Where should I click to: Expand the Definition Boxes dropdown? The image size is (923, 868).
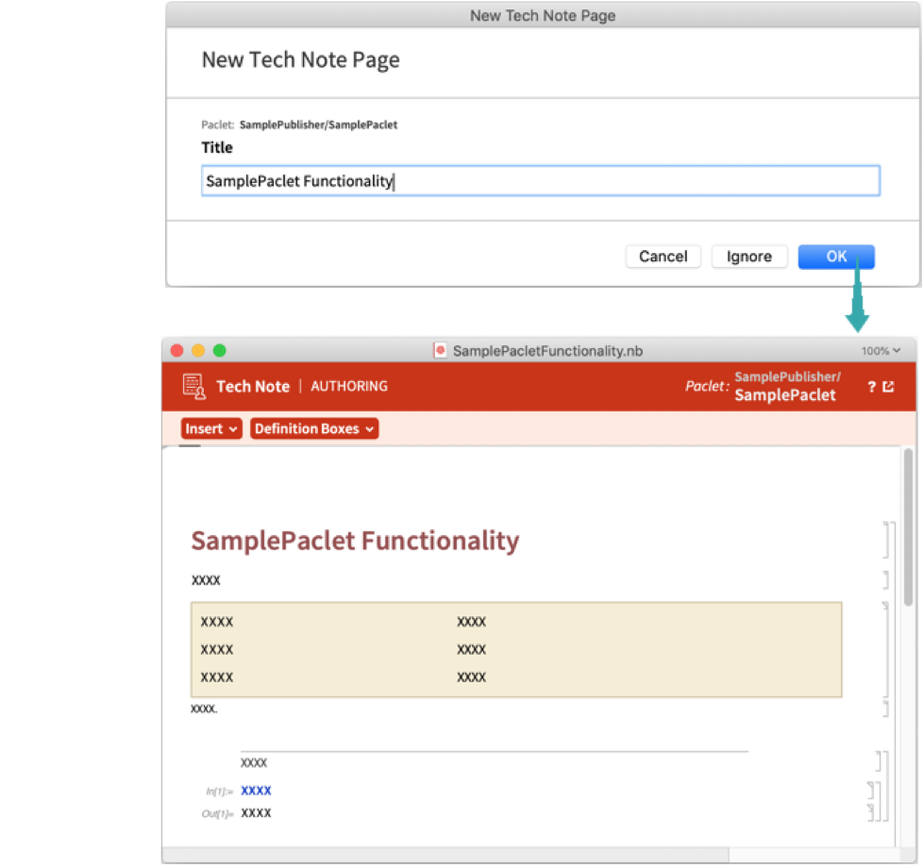314,429
